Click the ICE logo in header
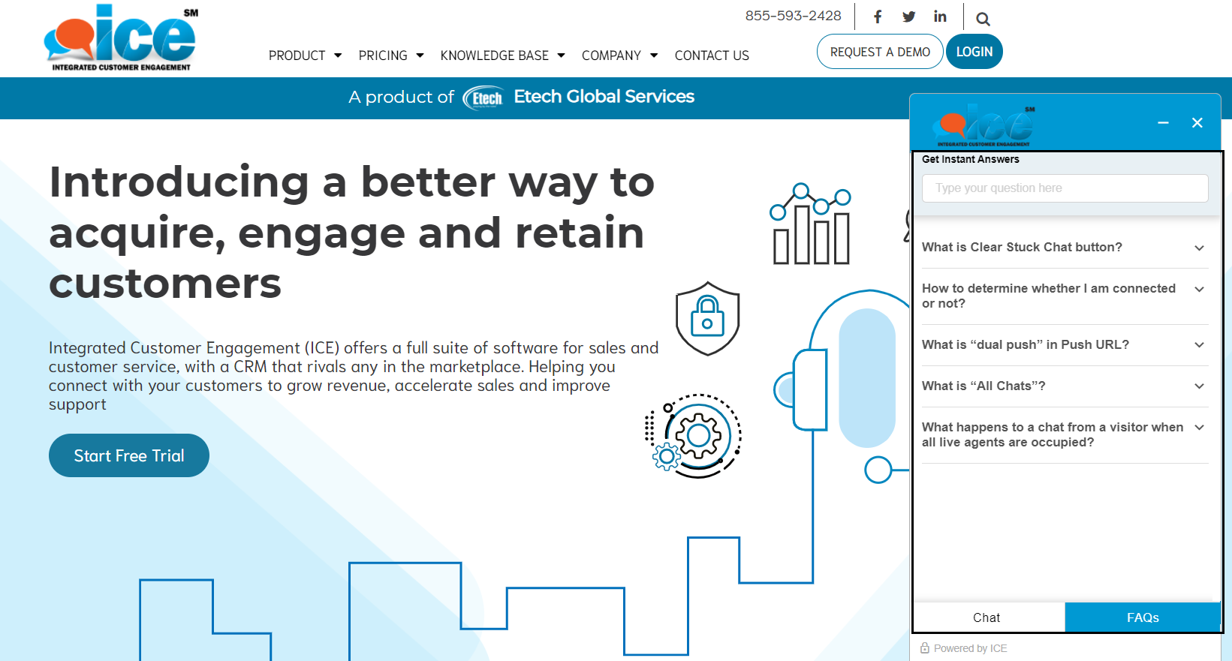The width and height of the screenshot is (1232, 661). coord(121,38)
